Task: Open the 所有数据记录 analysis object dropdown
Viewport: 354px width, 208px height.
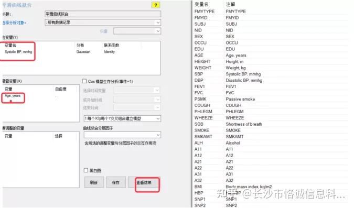Action: 103,23
